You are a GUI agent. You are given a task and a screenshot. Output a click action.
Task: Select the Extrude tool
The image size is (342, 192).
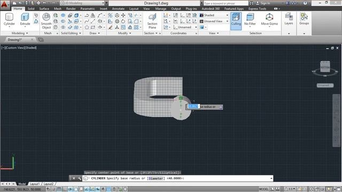[x=25, y=20]
